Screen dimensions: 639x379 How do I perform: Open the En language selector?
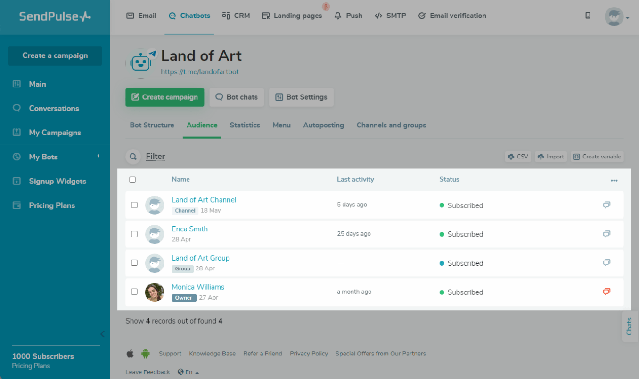coord(188,372)
